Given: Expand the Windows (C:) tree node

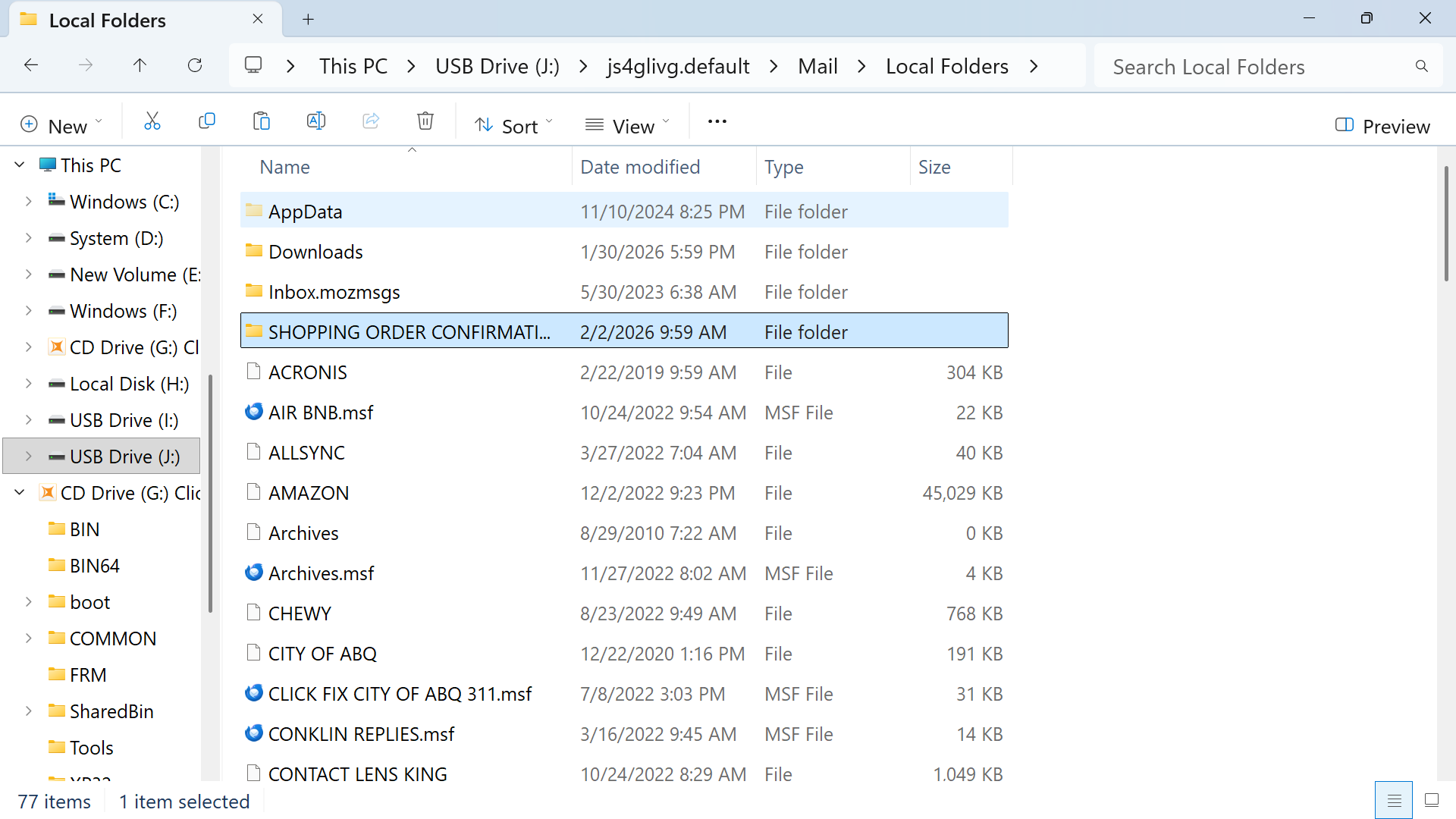Looking at the screenshot, I should pos(29,202).
